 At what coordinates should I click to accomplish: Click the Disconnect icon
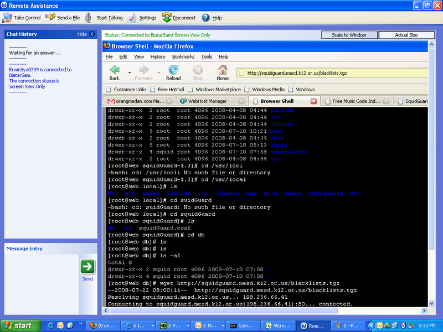(x=167, y=18)
